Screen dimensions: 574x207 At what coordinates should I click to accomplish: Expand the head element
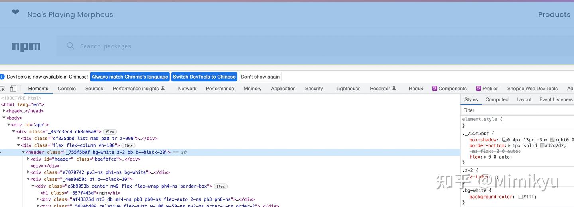(x=4, y=111)
